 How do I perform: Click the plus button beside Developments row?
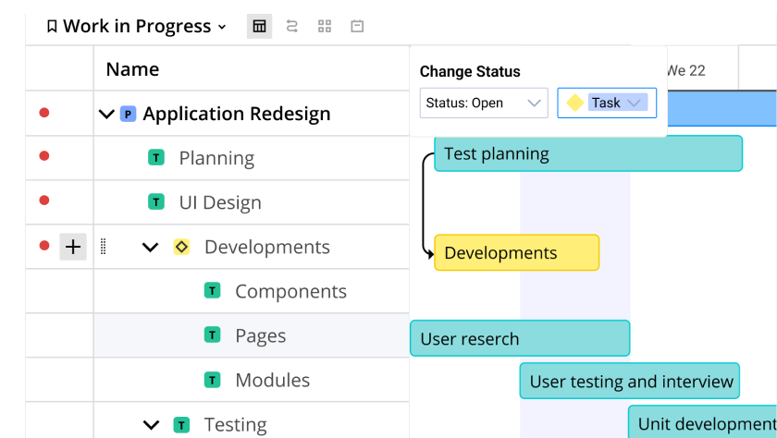click(73, 247)
